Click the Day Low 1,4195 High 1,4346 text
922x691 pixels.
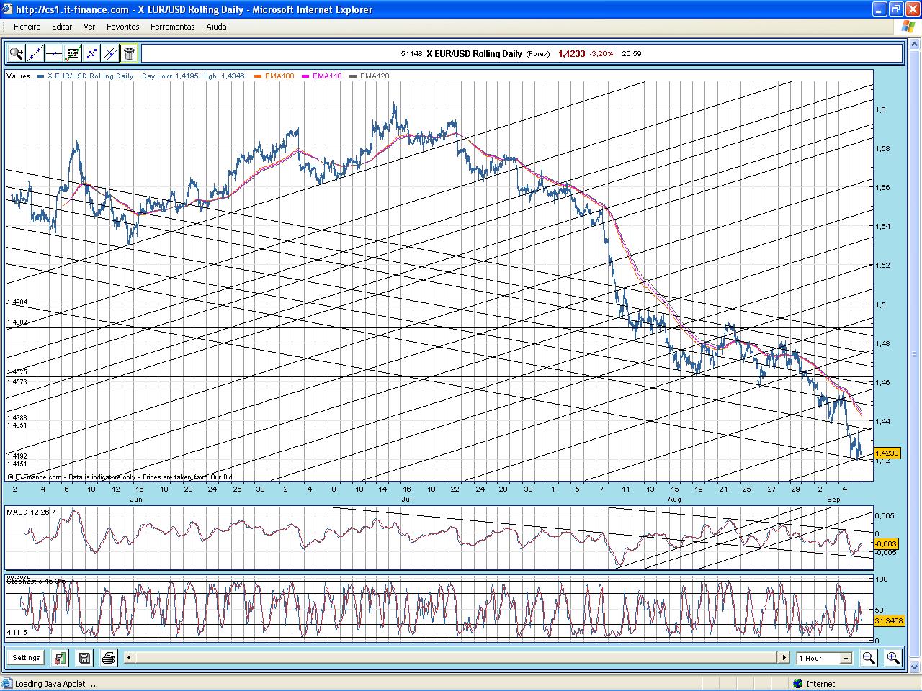click(193, 76)
